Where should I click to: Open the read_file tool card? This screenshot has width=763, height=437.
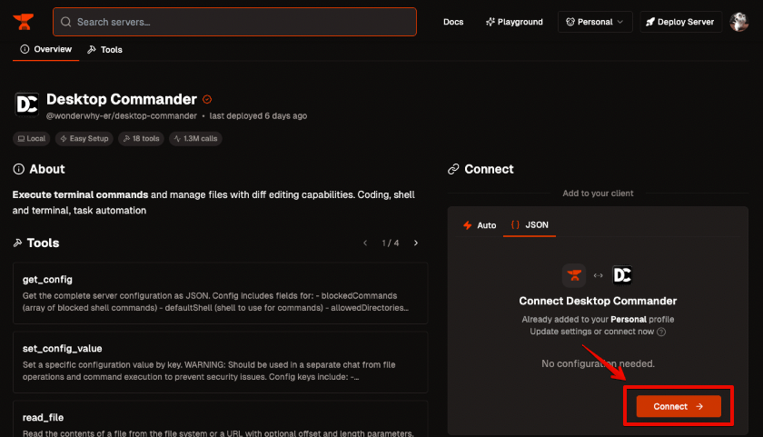[221, 419]
